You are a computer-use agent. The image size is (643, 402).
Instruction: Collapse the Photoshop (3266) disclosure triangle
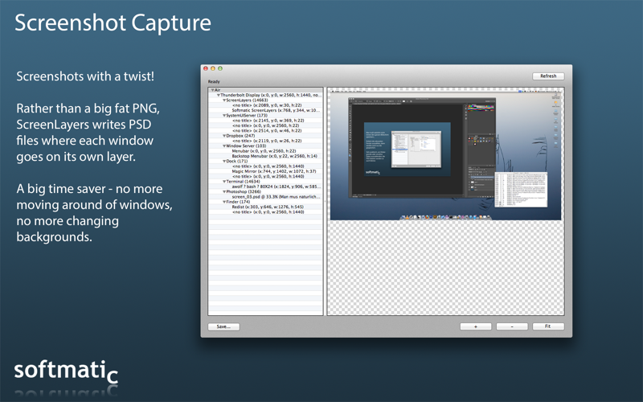point(224,191)
